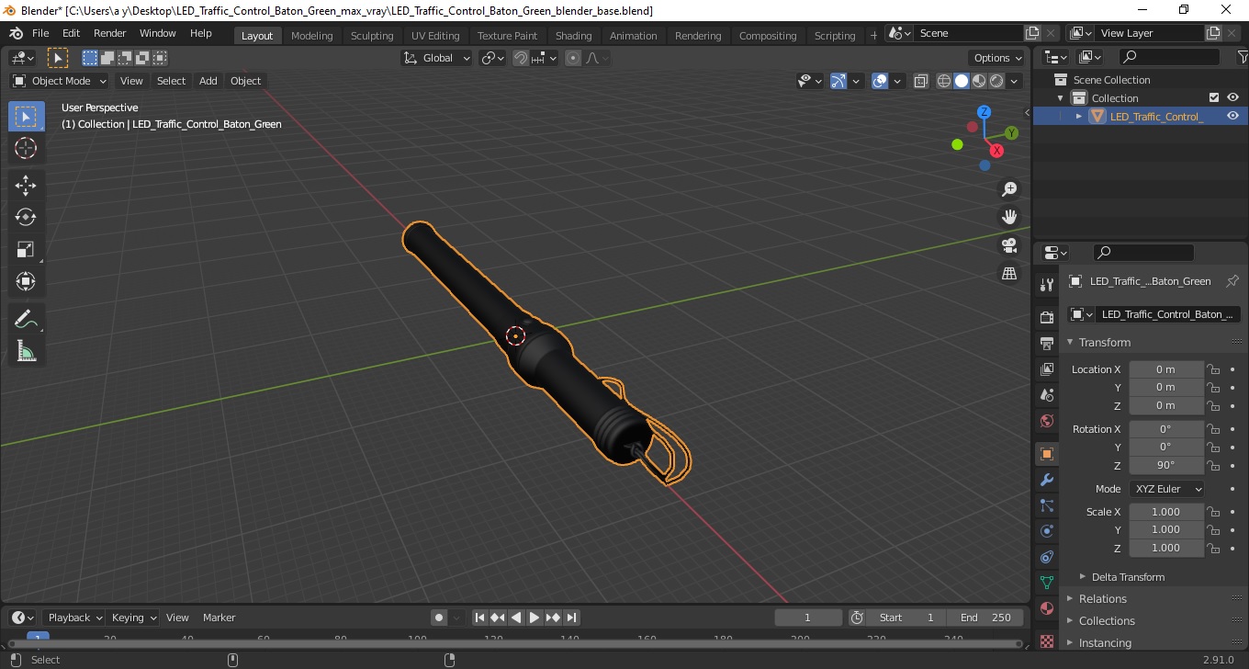Screen dimensions: 1249x669
Task: Open Global transform orientation dropdown
Action: pyautogui.click(x=437, y=58)
